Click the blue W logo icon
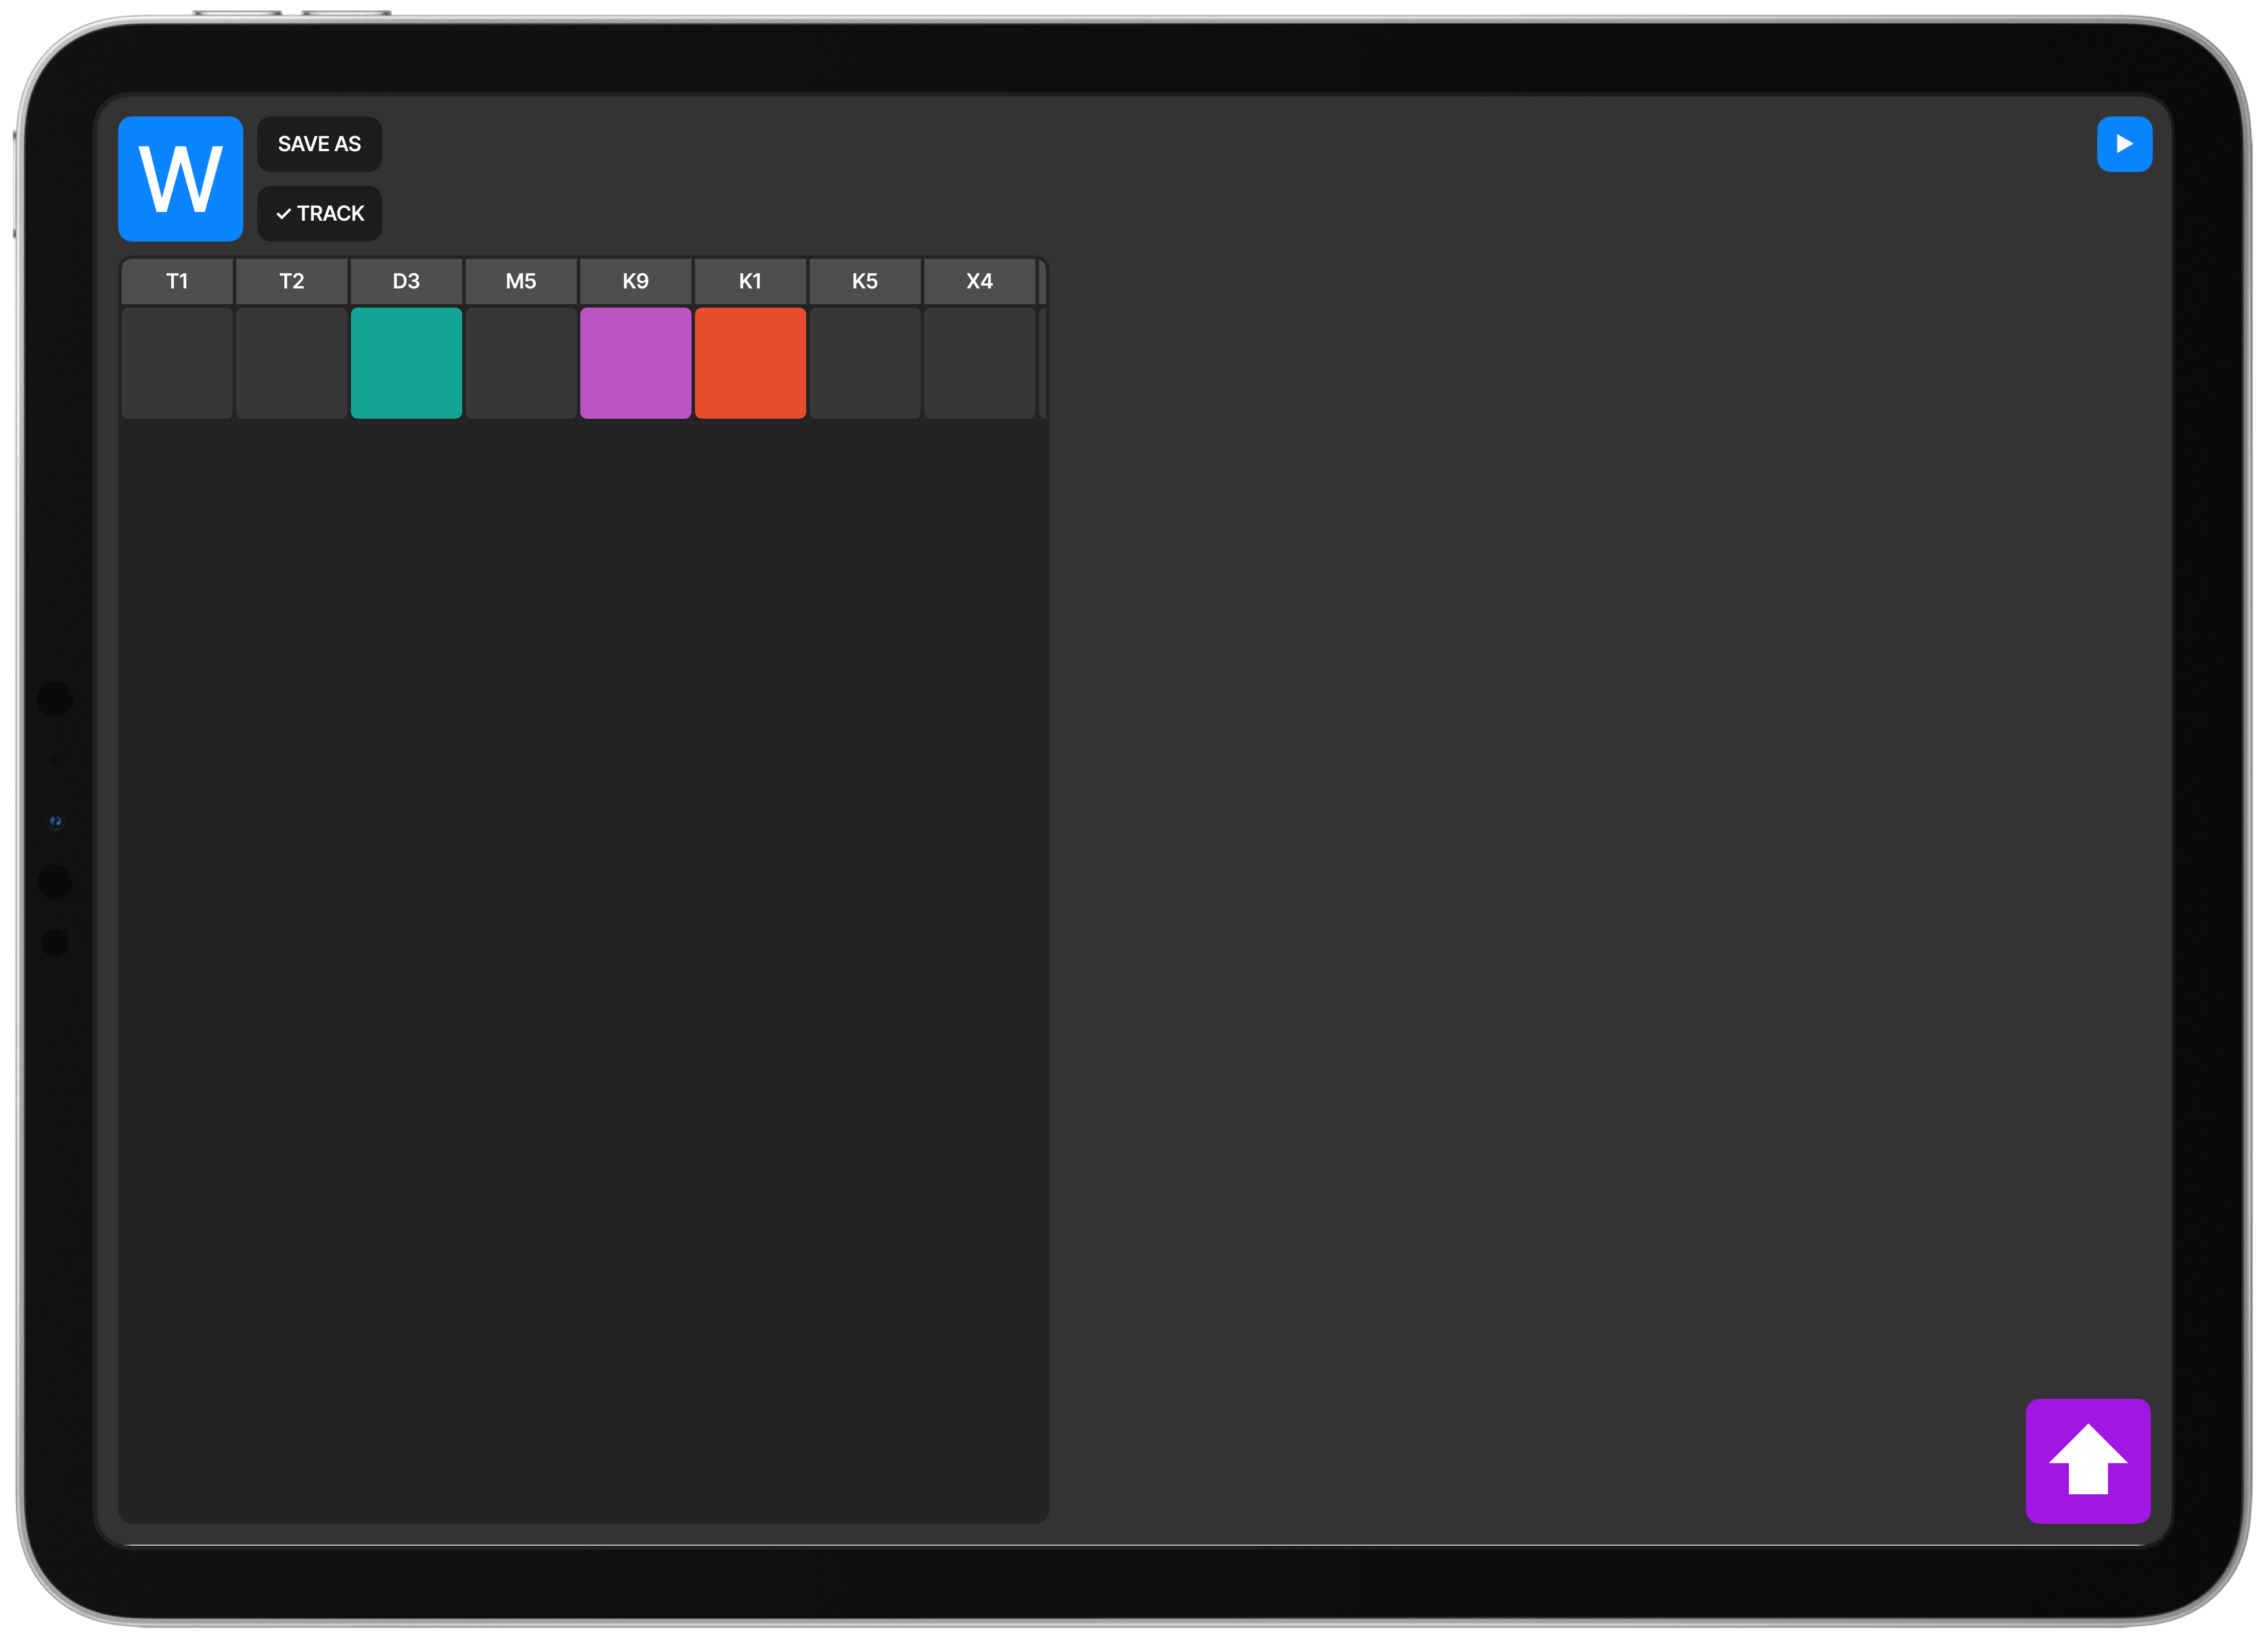The width and height of the screenshot is (2268, 1642). coord(180,179)
